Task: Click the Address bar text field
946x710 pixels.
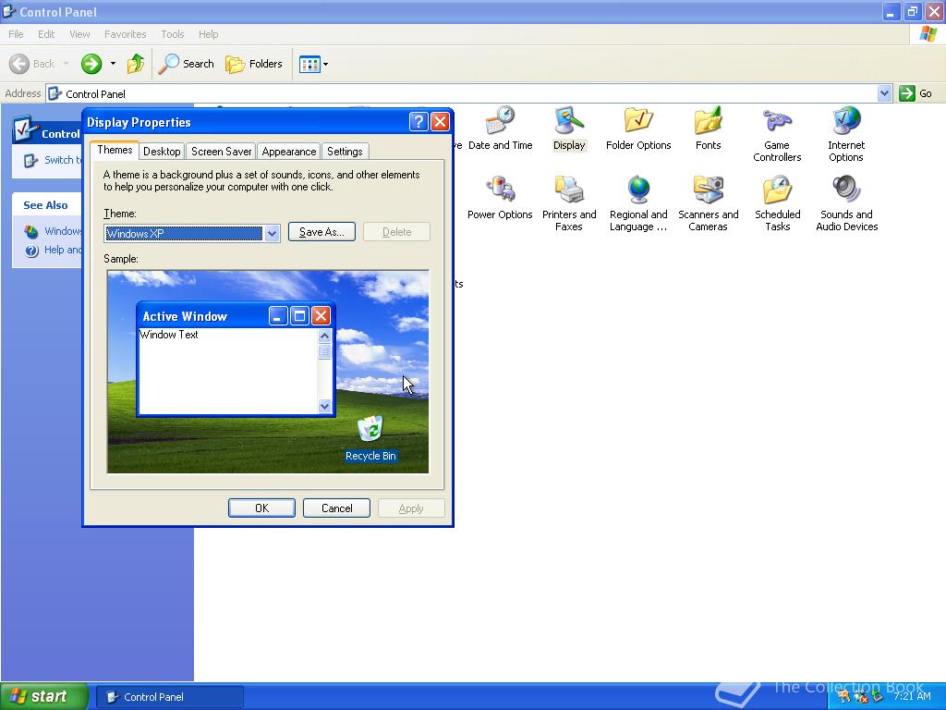Action: [462, 93]
